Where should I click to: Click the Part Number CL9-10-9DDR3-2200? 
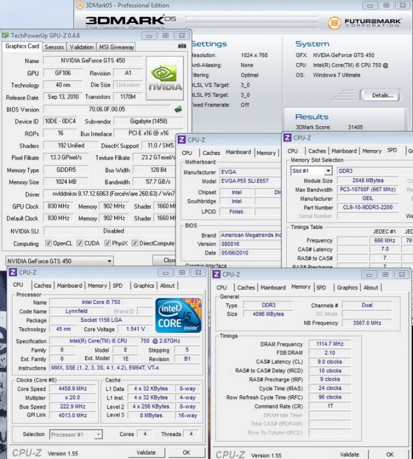(368, 207)
